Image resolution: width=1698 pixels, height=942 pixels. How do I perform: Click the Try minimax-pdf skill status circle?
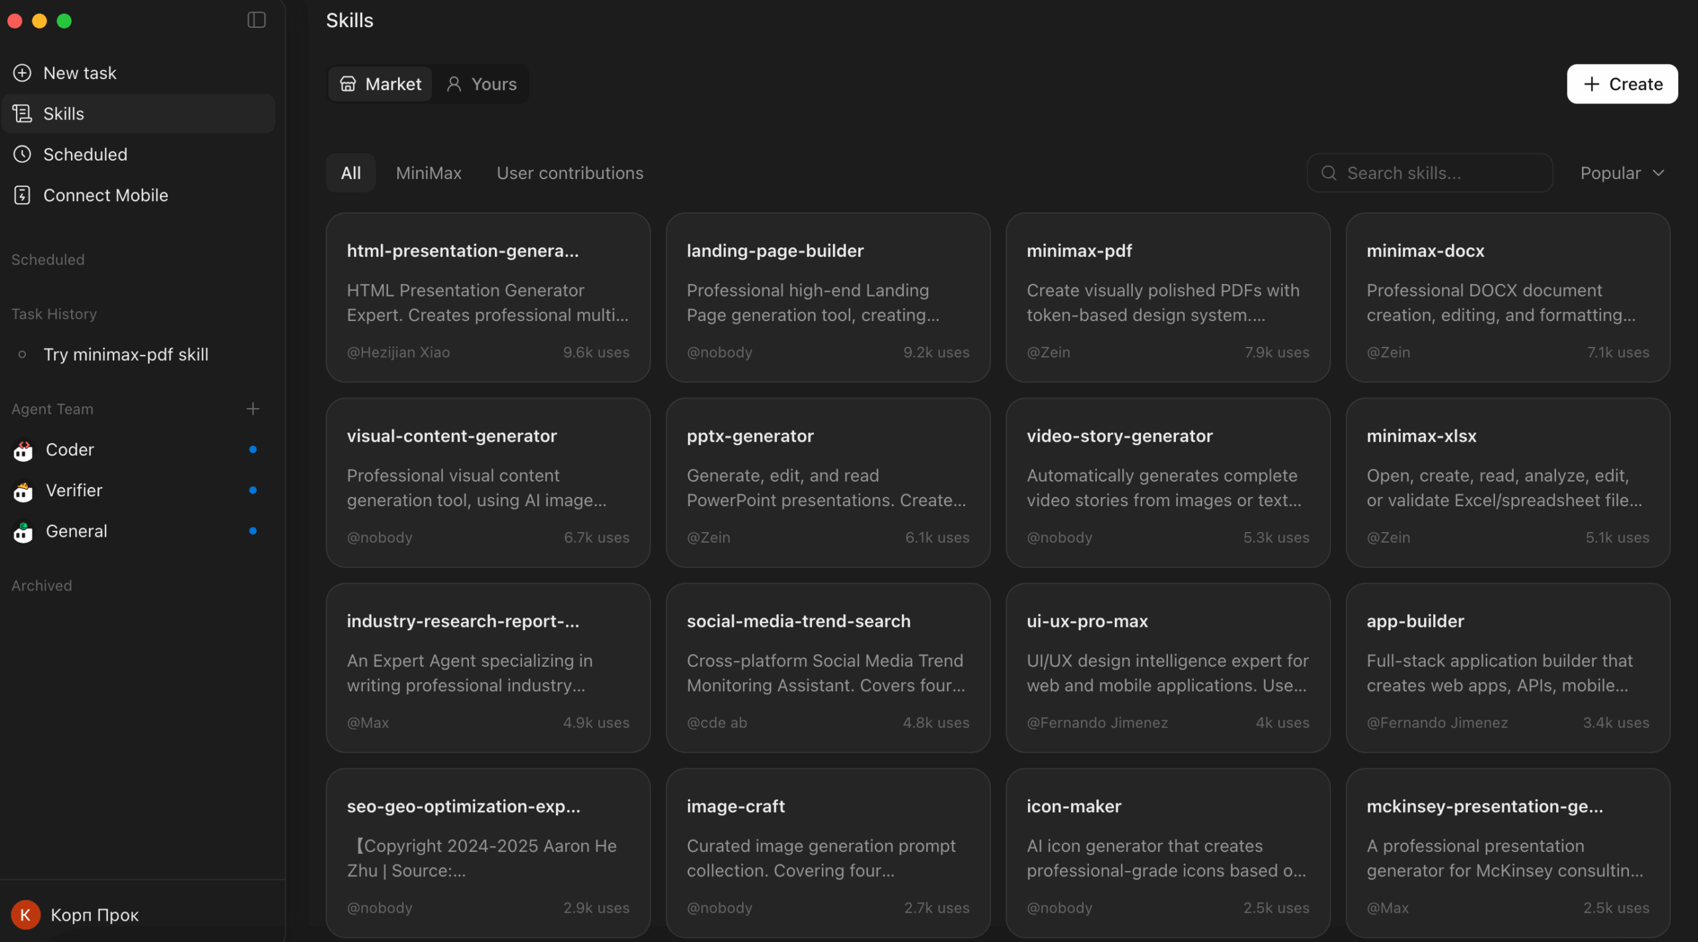coord(23,354)
